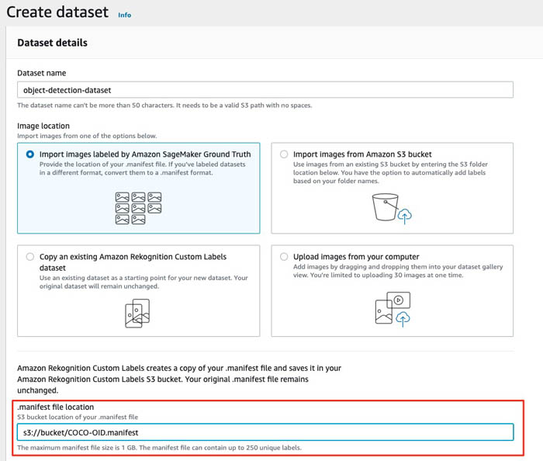
Task: Click the dataset name 50 characters hint
Action: click(164, 106)
